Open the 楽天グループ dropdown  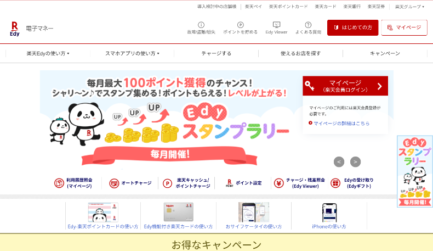[409, 7]
